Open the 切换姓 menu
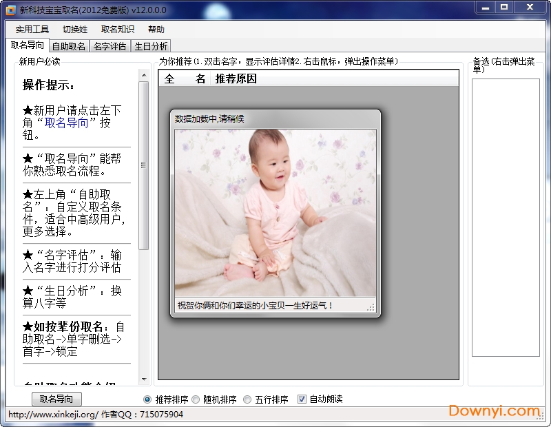The image size is (551, 427). tap(75, 30)
